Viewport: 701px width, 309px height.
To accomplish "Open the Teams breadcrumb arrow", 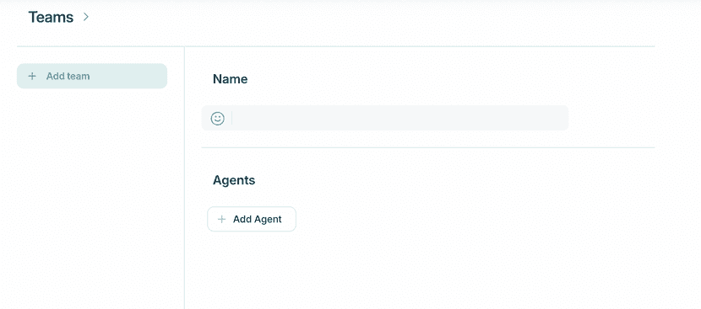I will tap(86, 17).
